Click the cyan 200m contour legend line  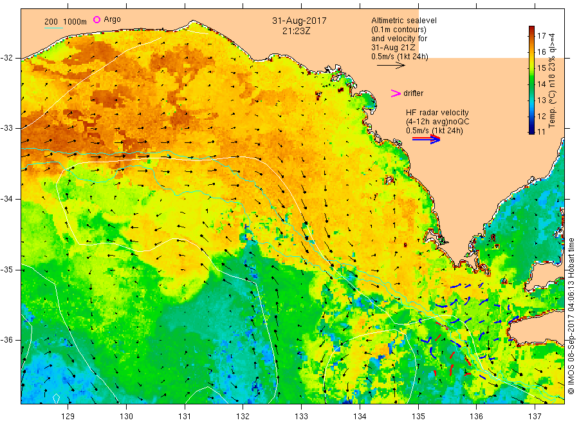click(x=53, y=28)
